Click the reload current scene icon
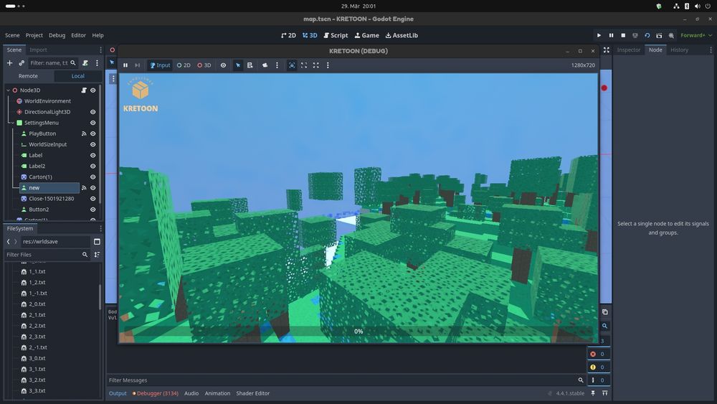 point(647,35)
